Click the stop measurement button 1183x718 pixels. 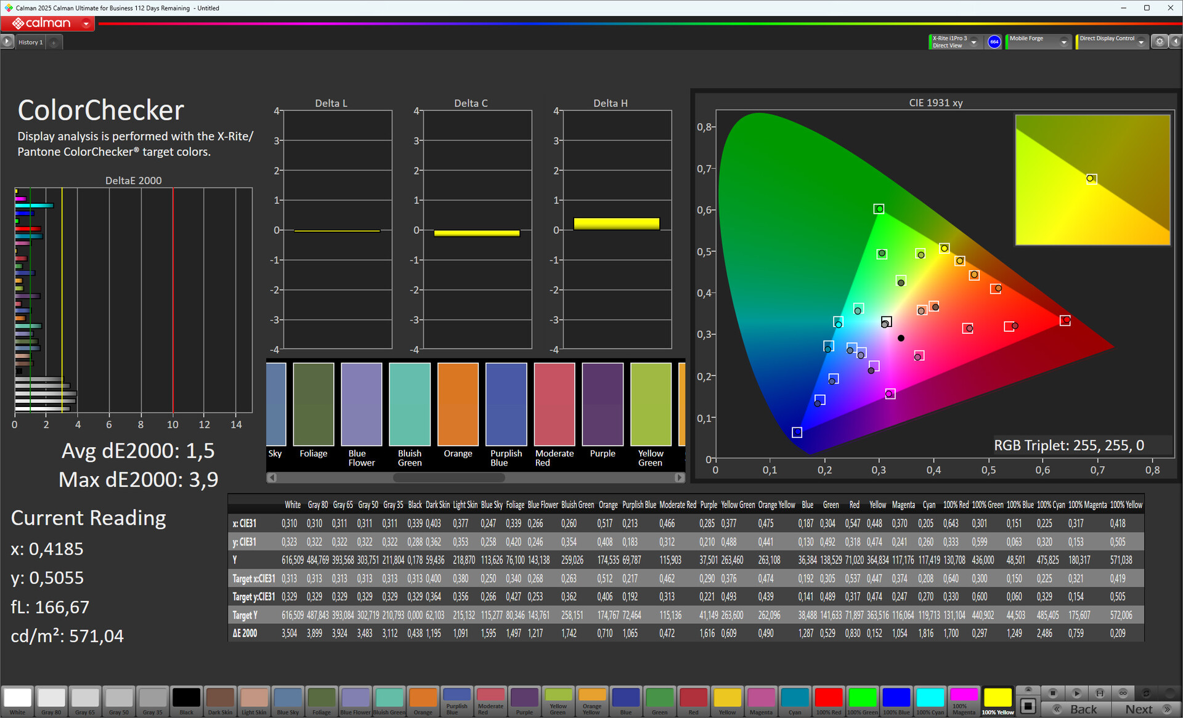1053,693
